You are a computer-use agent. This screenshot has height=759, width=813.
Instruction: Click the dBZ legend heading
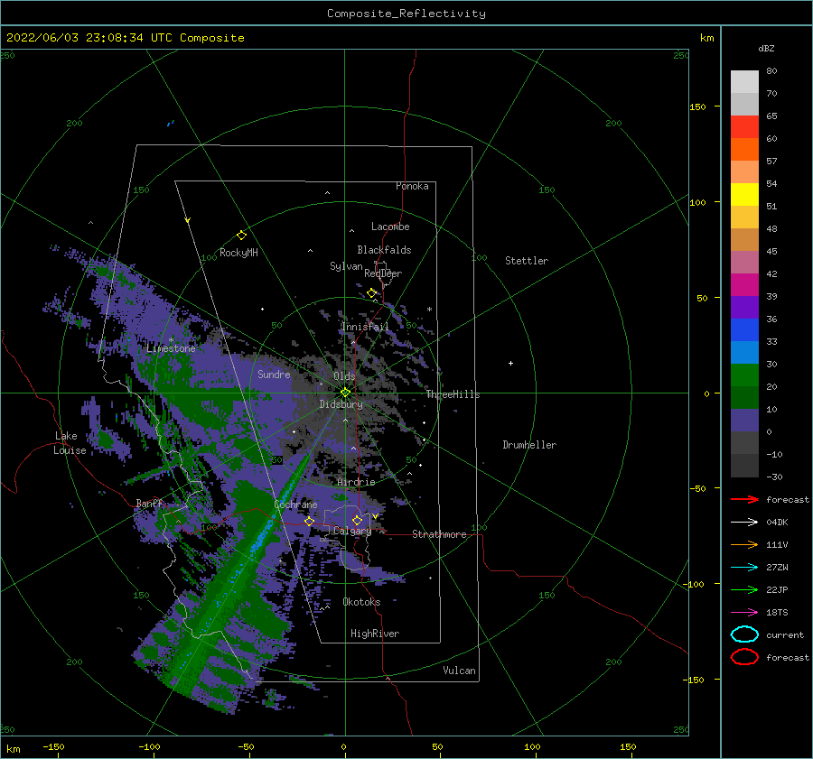766,48
